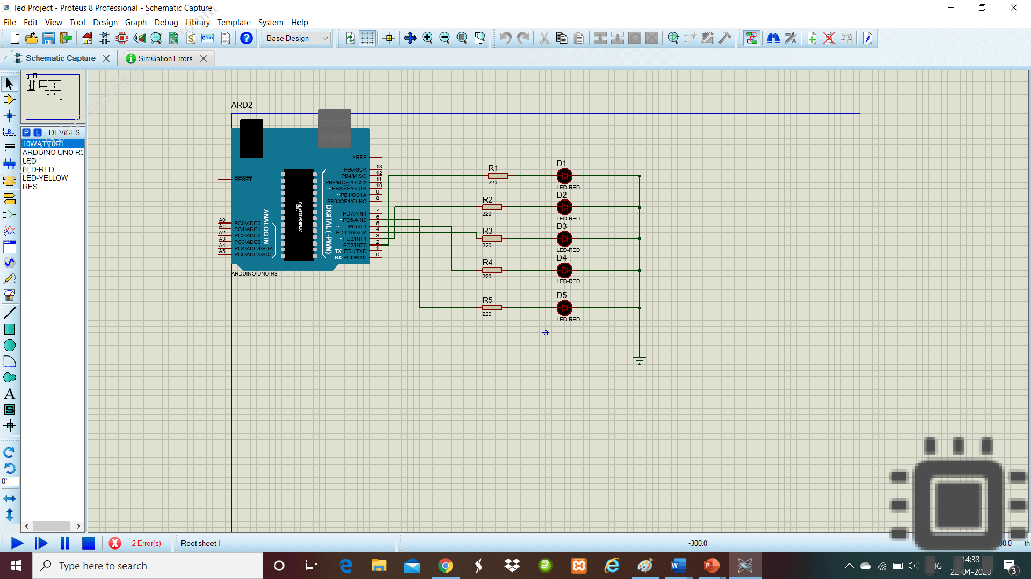Toggle real-time wire autorouter
This screenshot has width=1031, height=579.
pos(751,38)
